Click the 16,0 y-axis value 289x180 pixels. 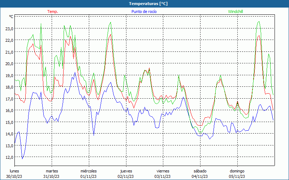(9, 111)
